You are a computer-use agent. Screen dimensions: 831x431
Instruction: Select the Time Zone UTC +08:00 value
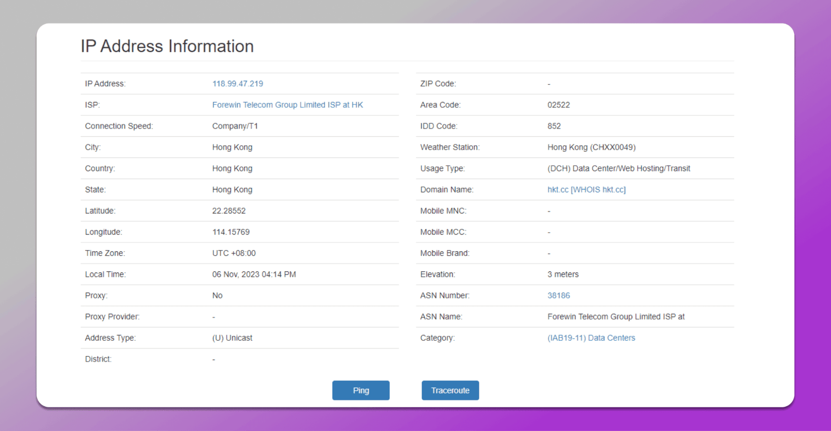coord(234,253)
